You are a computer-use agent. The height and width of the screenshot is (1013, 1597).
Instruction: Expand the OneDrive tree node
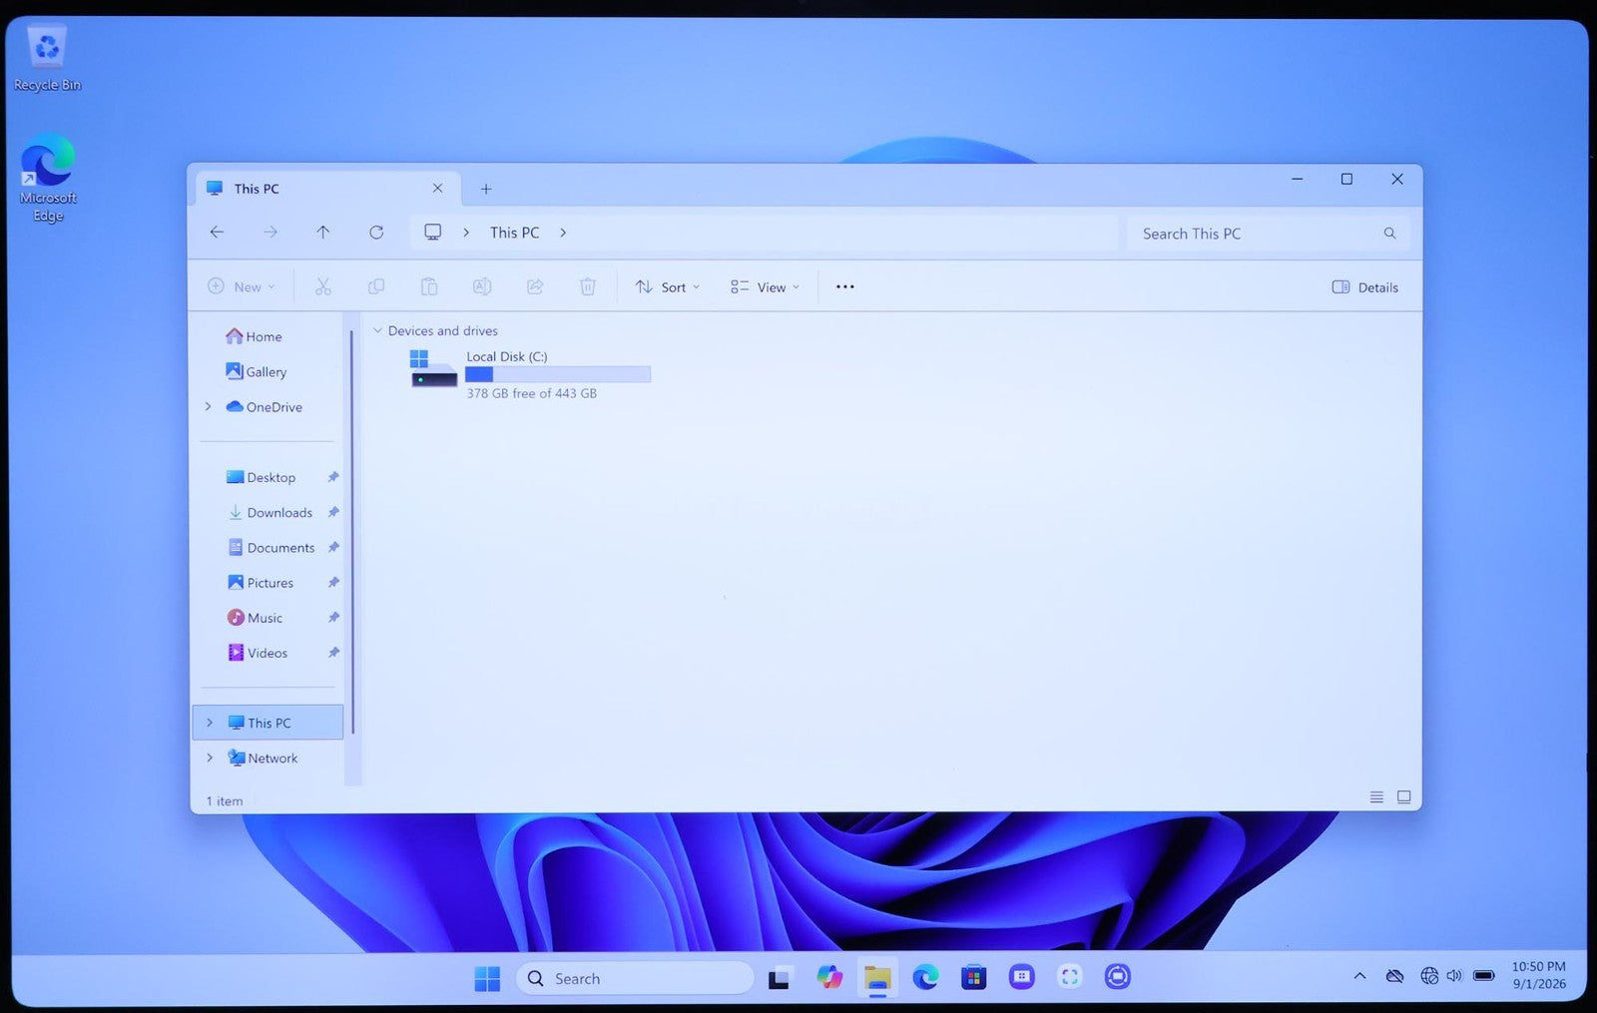tap(209, 407)
